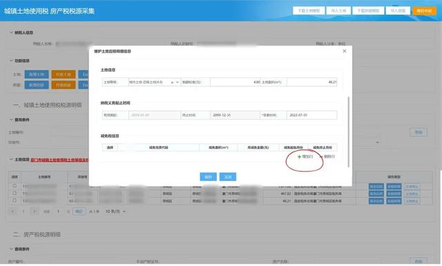This screenshot has width=442, height=266.
Task: Open the dropdown arrow right of query conditions
Action: (378, 142)
